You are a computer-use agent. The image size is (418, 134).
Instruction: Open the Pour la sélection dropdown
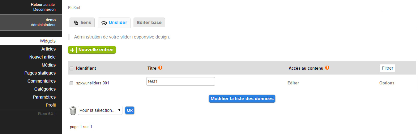(100, 110)
